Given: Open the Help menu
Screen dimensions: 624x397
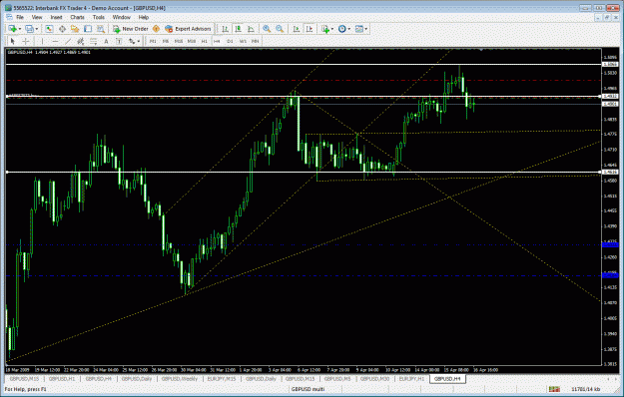Looking at the screenshot, I should click(x=143, y=17).
